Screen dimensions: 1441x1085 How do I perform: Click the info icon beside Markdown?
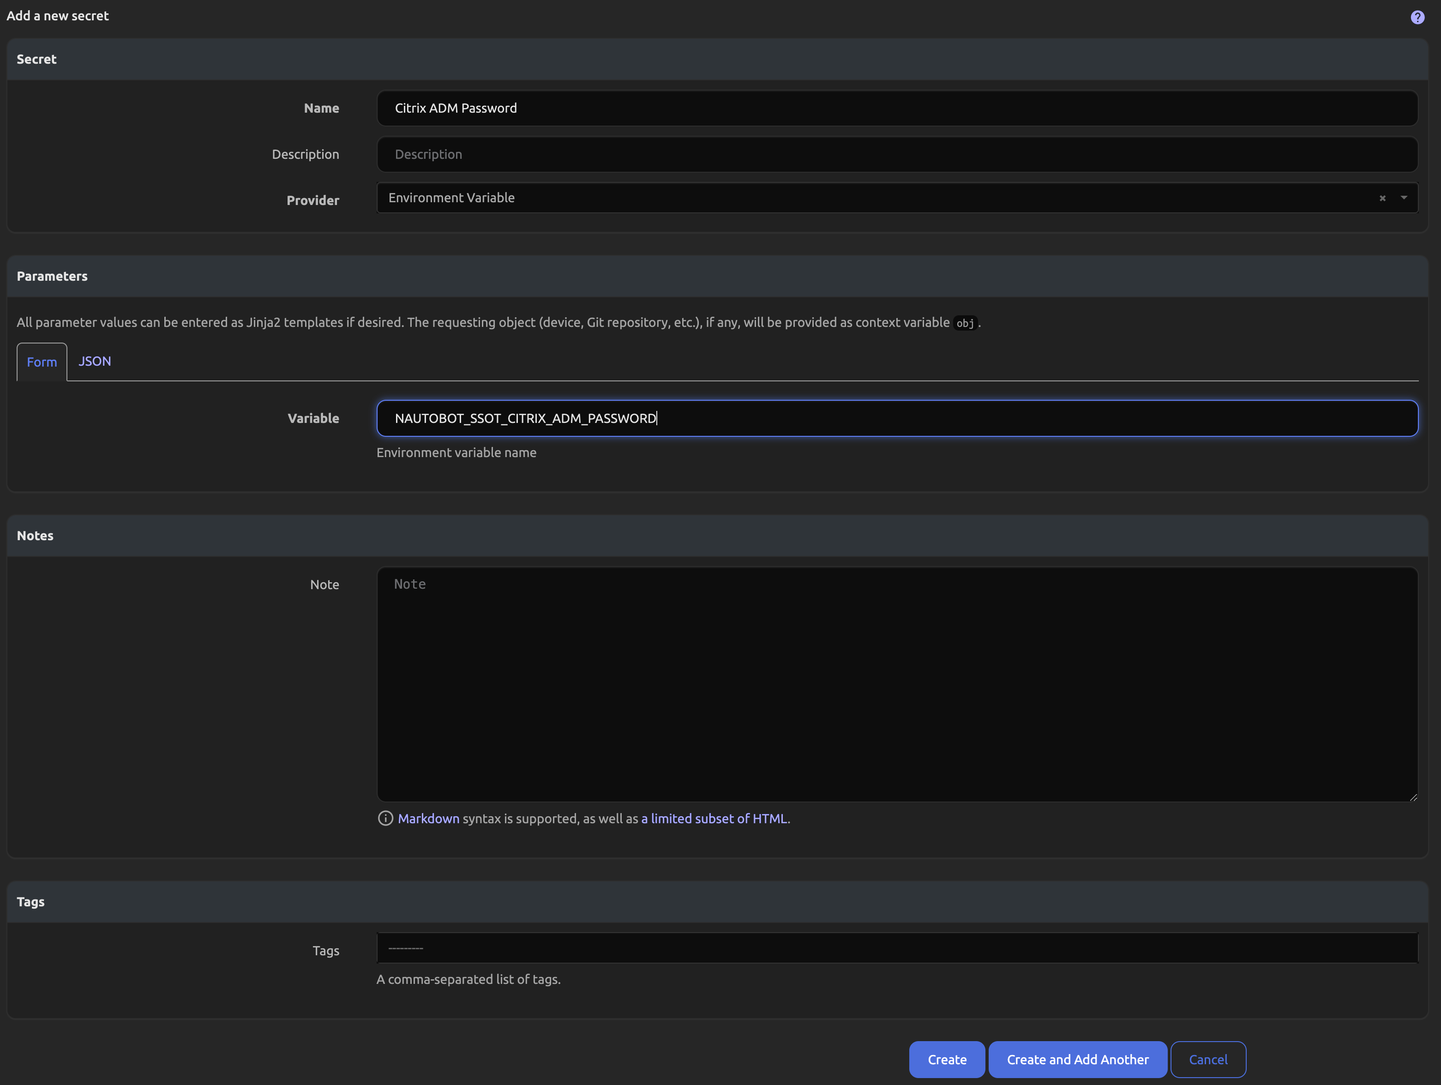[385, 819]
